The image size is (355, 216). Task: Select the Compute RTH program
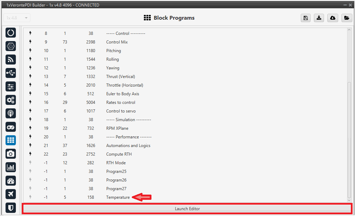tap(119, 154)
